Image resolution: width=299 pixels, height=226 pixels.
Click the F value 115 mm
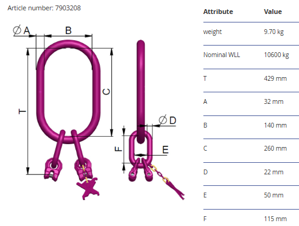[x=275, y=219]
